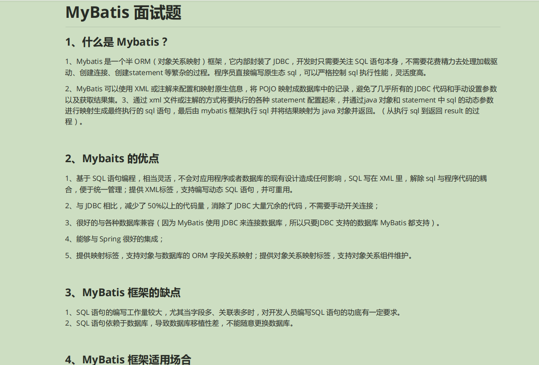539x365 pixels.
Task: Click the line starting "1、基于 SQL 语句编程"
Action: coord(276,178)
